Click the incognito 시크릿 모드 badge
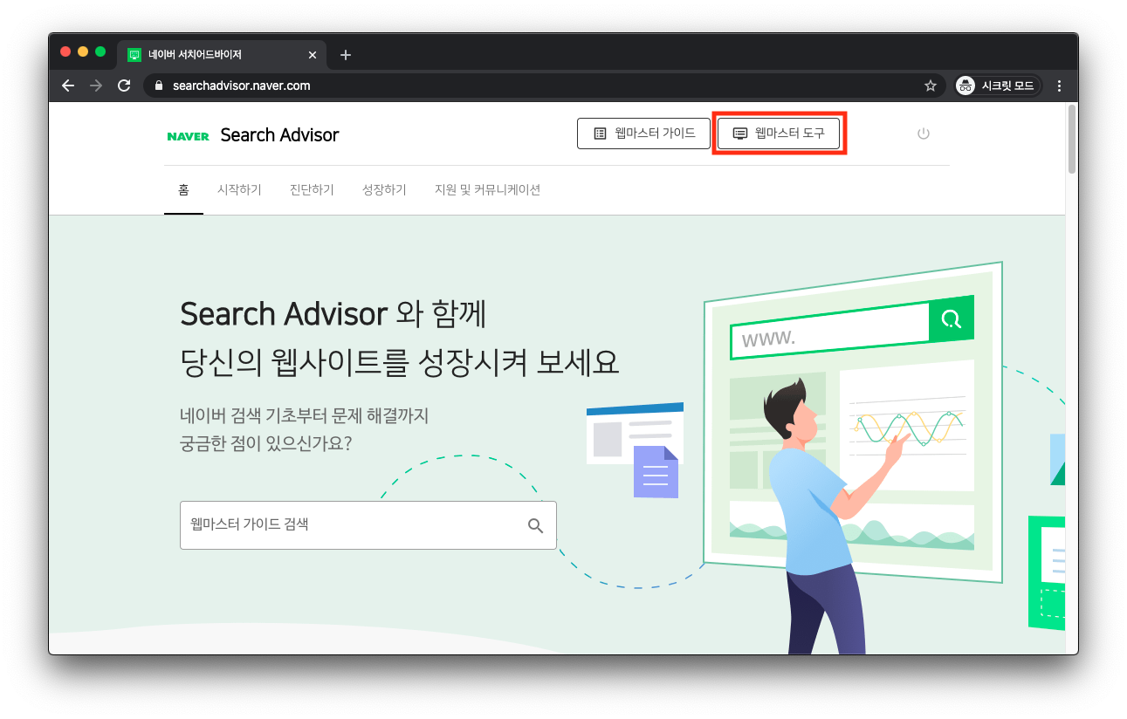 tap(999, 86)
